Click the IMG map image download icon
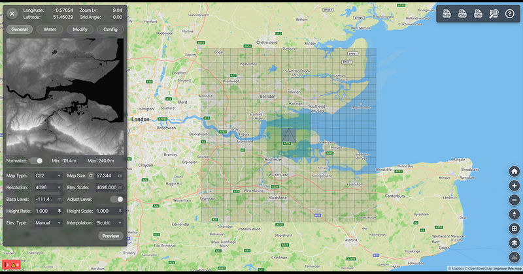Viewport: 523px width, 274px height. [478, 14]
